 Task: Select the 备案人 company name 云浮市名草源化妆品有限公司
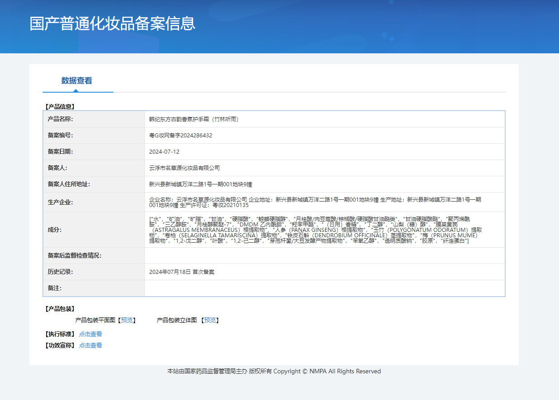pyautogui.click(x=184, y=168)
